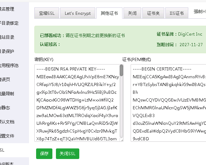This screenshot has height=165, width=206.
Task: Click the key line starting with XRuwjRk65gdzhCSp
Action: pos(77,131)
